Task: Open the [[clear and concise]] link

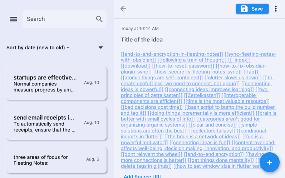Action: point(213,125)
